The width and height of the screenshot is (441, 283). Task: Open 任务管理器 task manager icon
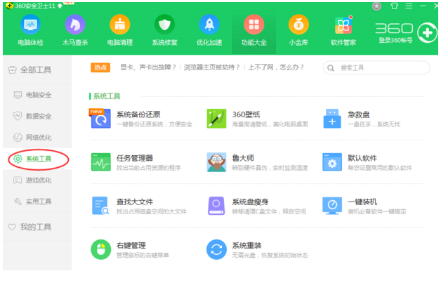pos(101,162)
